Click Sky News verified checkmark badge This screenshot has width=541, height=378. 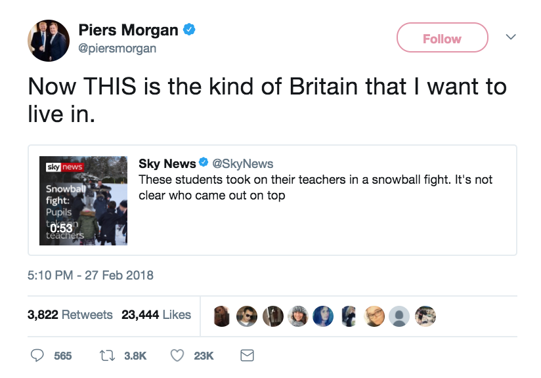tap(204, 163)
